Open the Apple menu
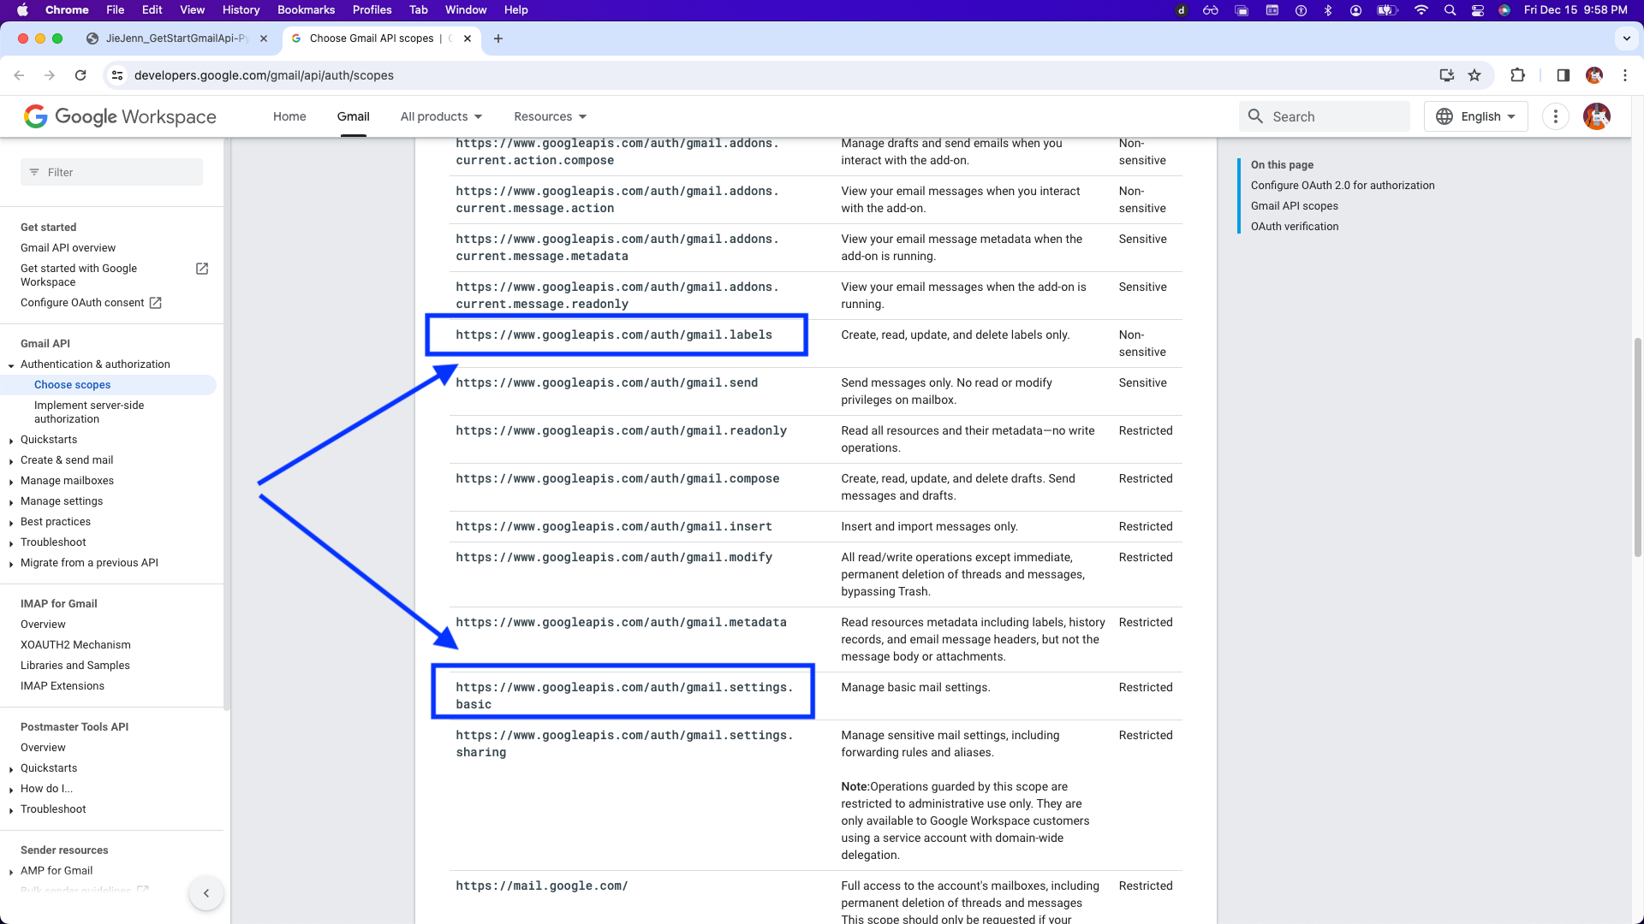The height and width of the screenshot is (924, 1644). tap(22, 10)
